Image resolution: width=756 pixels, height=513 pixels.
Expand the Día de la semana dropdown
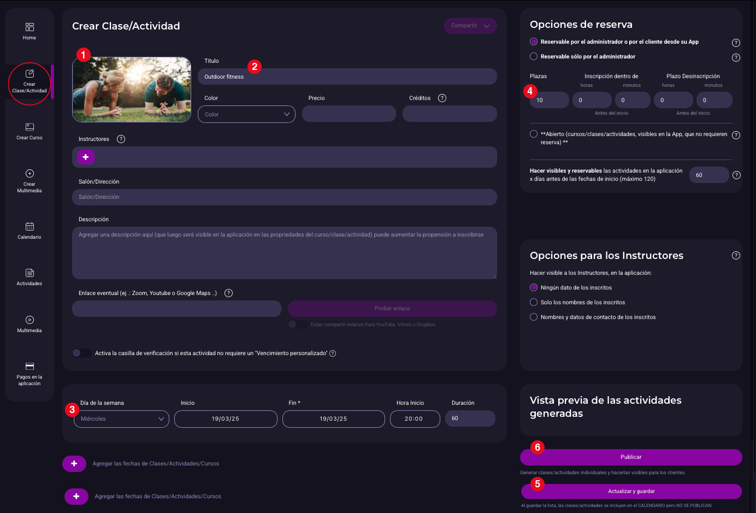click(x=121, y=418)
